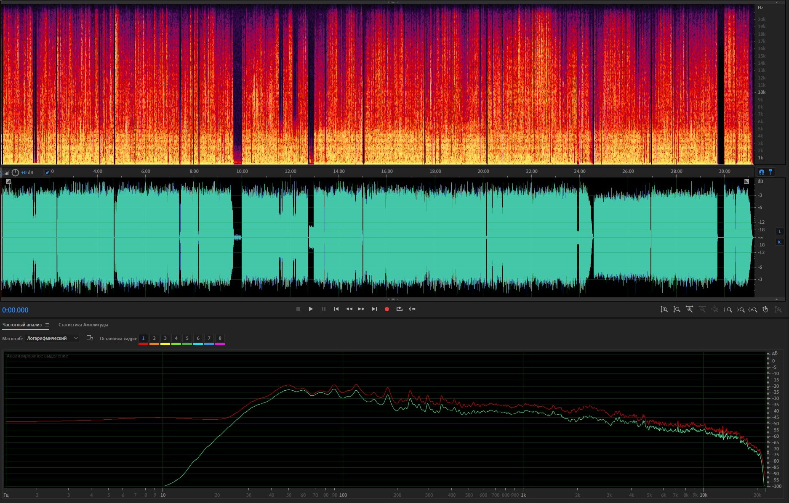Click the Fast Forward button
The height and width of the screenshot is (503, 789).
pos(361,309)
